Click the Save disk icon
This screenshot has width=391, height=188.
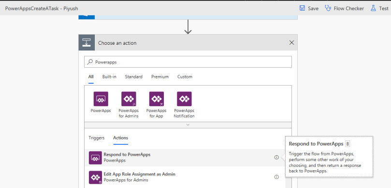302,8
